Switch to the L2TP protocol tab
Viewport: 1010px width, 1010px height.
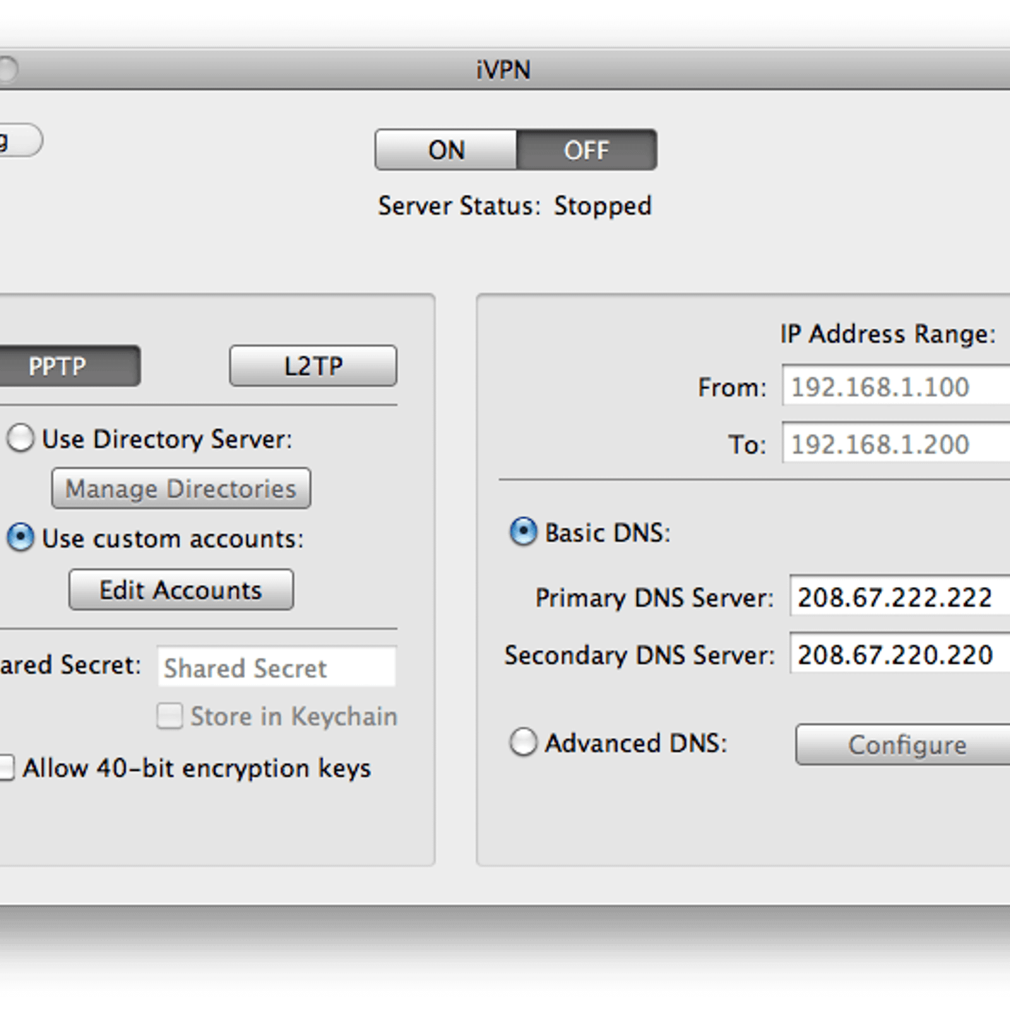313,366
